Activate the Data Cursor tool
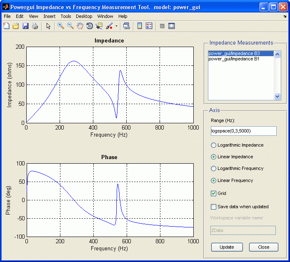 click(x=99, y=26)
